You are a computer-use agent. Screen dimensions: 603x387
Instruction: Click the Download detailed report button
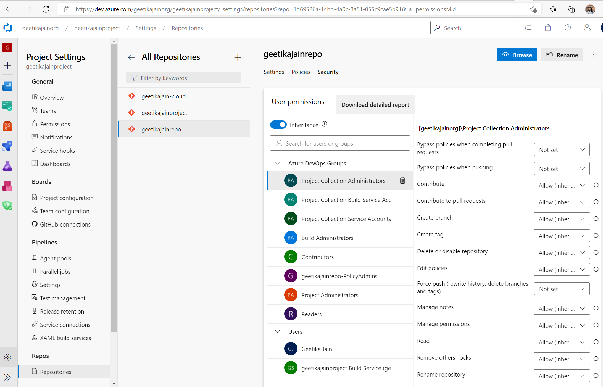point(375,105)
